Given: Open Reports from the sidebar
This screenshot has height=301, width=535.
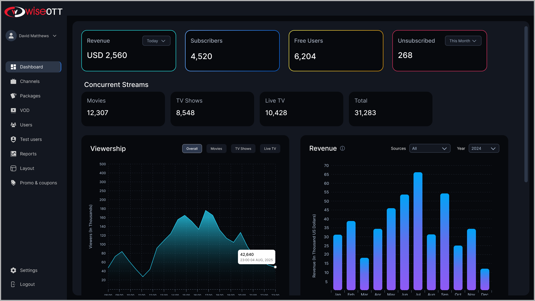Looking at the screenshot, I should (33, 154).
